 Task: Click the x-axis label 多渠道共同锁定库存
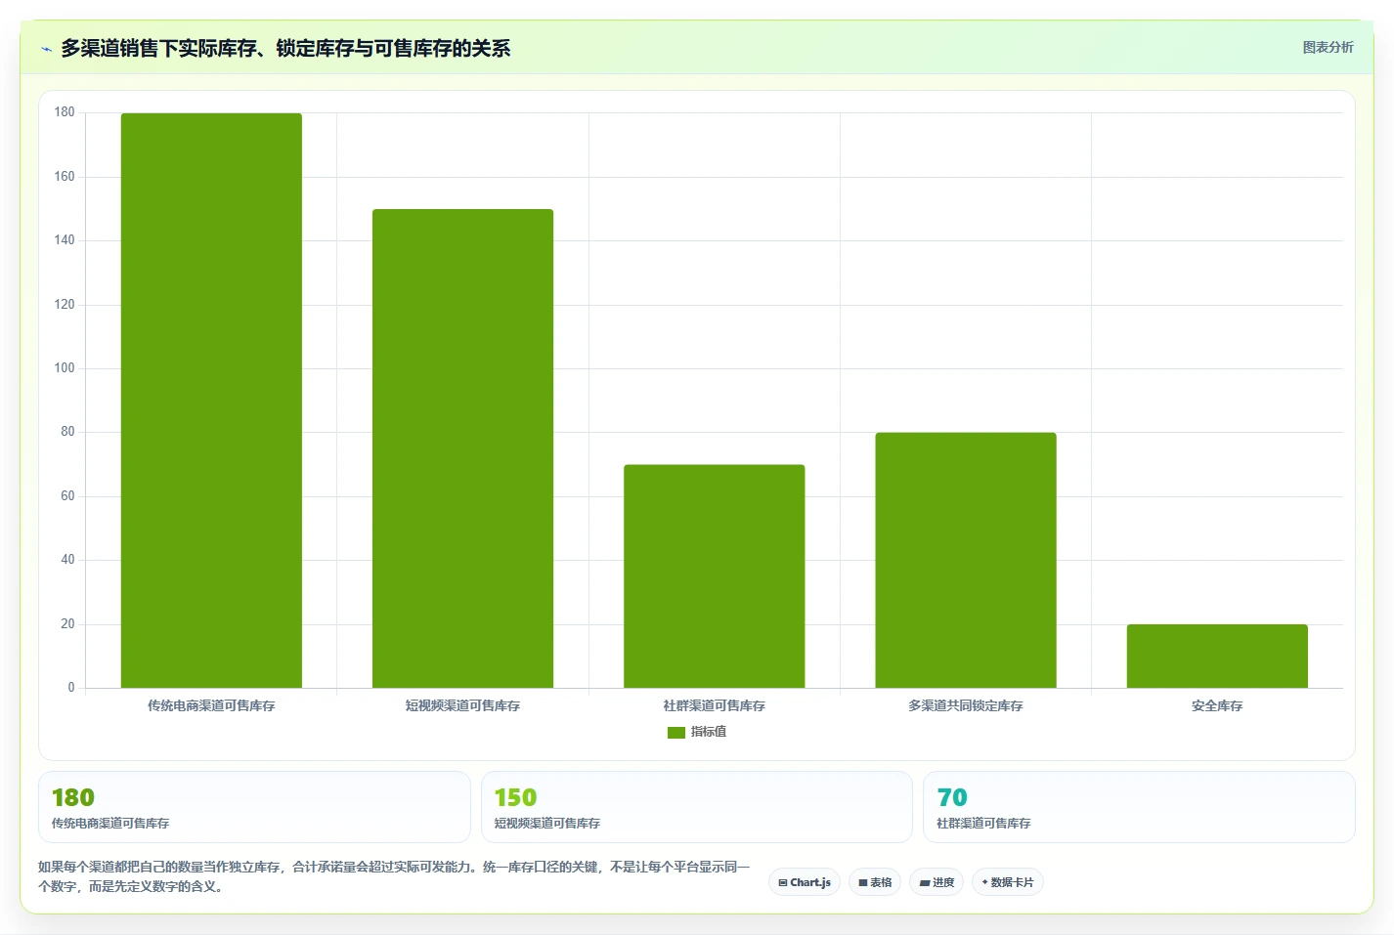click(x=966, y=705)
